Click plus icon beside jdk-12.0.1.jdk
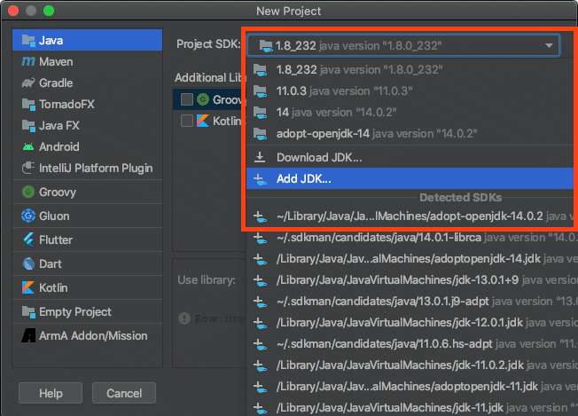The height and width of the screenshot is (416, 578). tap(260, 324)
